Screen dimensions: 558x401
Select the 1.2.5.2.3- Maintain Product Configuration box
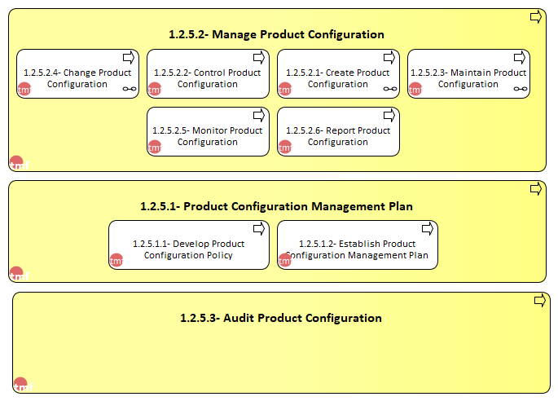468,73
